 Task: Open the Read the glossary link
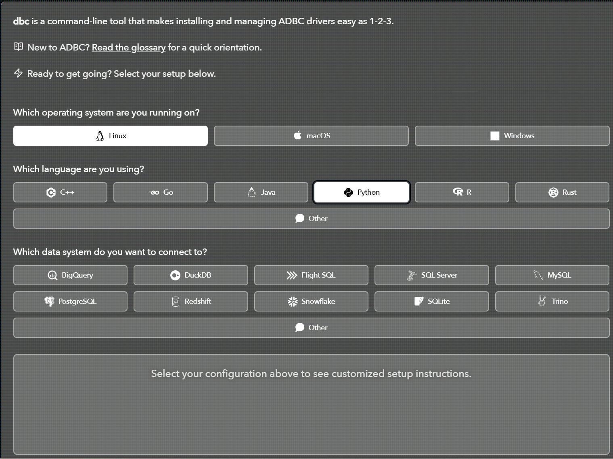click(x=128, y=48)
